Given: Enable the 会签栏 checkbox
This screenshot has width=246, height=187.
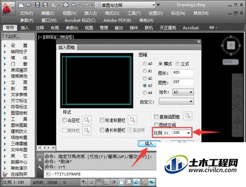Looking at the screenshot, I should (64, 120).
